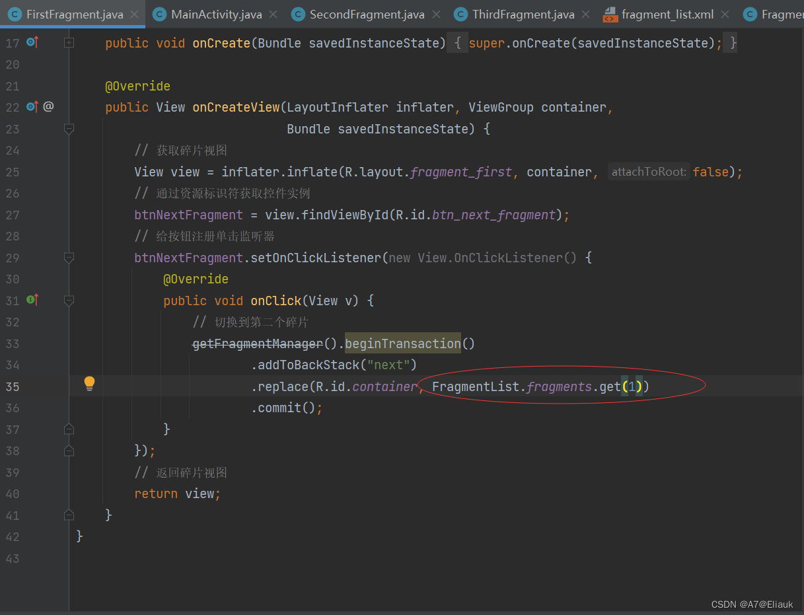Image resolution: width=804 pixels, height=615 pixels.
Task: Click the override gutter icon on line 17
Action: (x=32, y=42)
